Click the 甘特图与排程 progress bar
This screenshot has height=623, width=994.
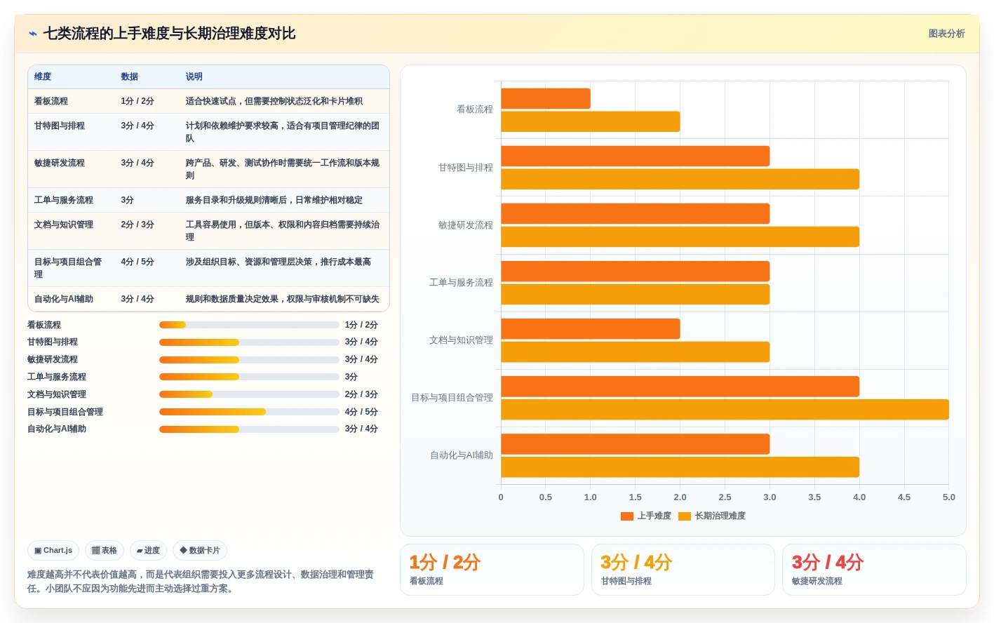coord(249,342)
